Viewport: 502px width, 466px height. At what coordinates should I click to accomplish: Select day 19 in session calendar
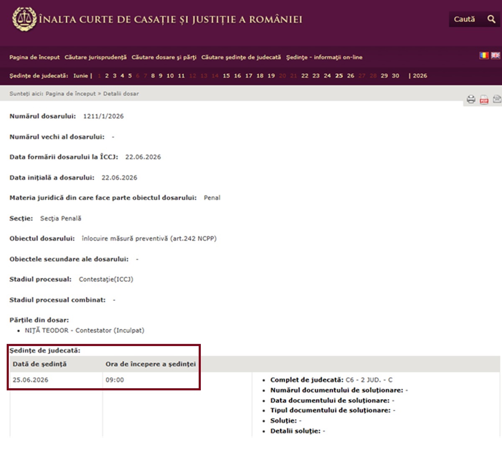pyautogui.click(x=271, y=76)
